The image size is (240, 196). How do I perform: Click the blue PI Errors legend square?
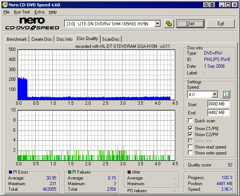coord(10,172)
